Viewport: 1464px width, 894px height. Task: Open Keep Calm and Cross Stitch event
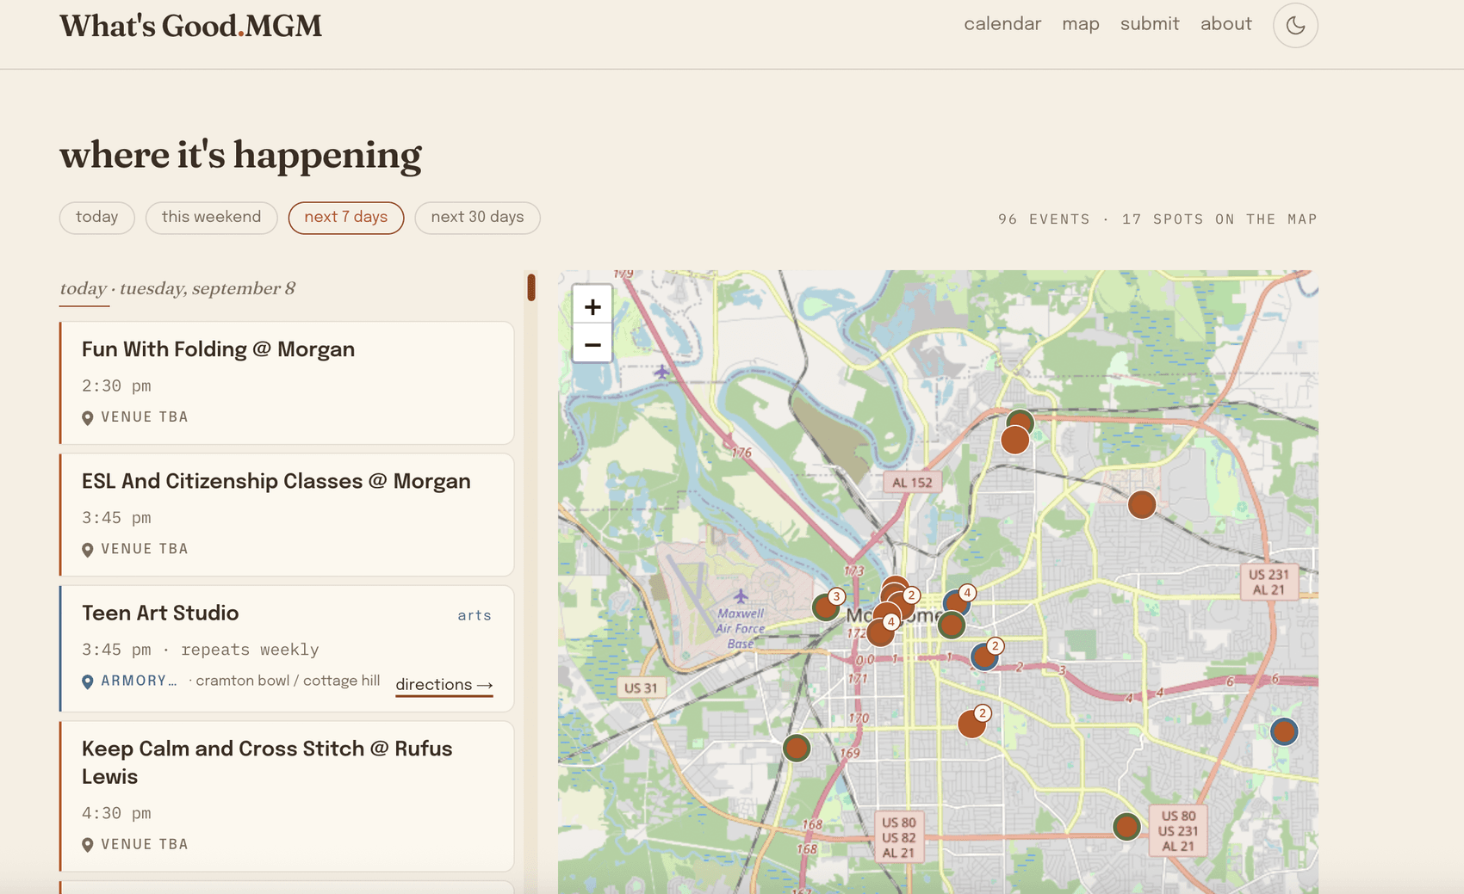click(267, 762)
